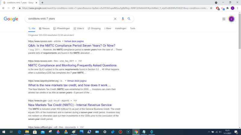Open Settings gear on the taskbar

(x=105, y=132)
